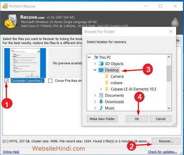
Task: Select the Computer Launcher preview thumbnail
Action: 25,63
